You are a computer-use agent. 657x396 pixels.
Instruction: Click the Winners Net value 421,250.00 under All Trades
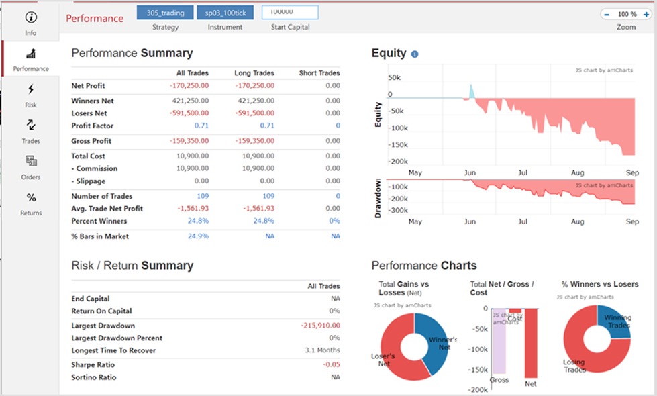(x=191, y=101)
